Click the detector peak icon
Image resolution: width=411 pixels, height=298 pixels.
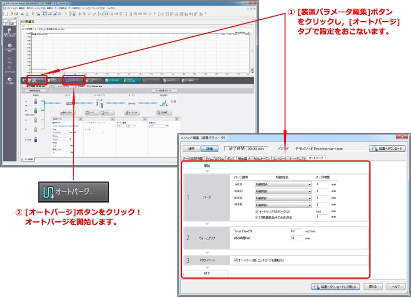tap(164, 103)
